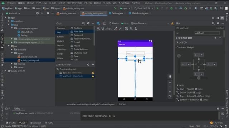Image resolution: width=229 pixels, height=128 pixels.
Task: Open palette settings gear icon
Action: [88, 23]
